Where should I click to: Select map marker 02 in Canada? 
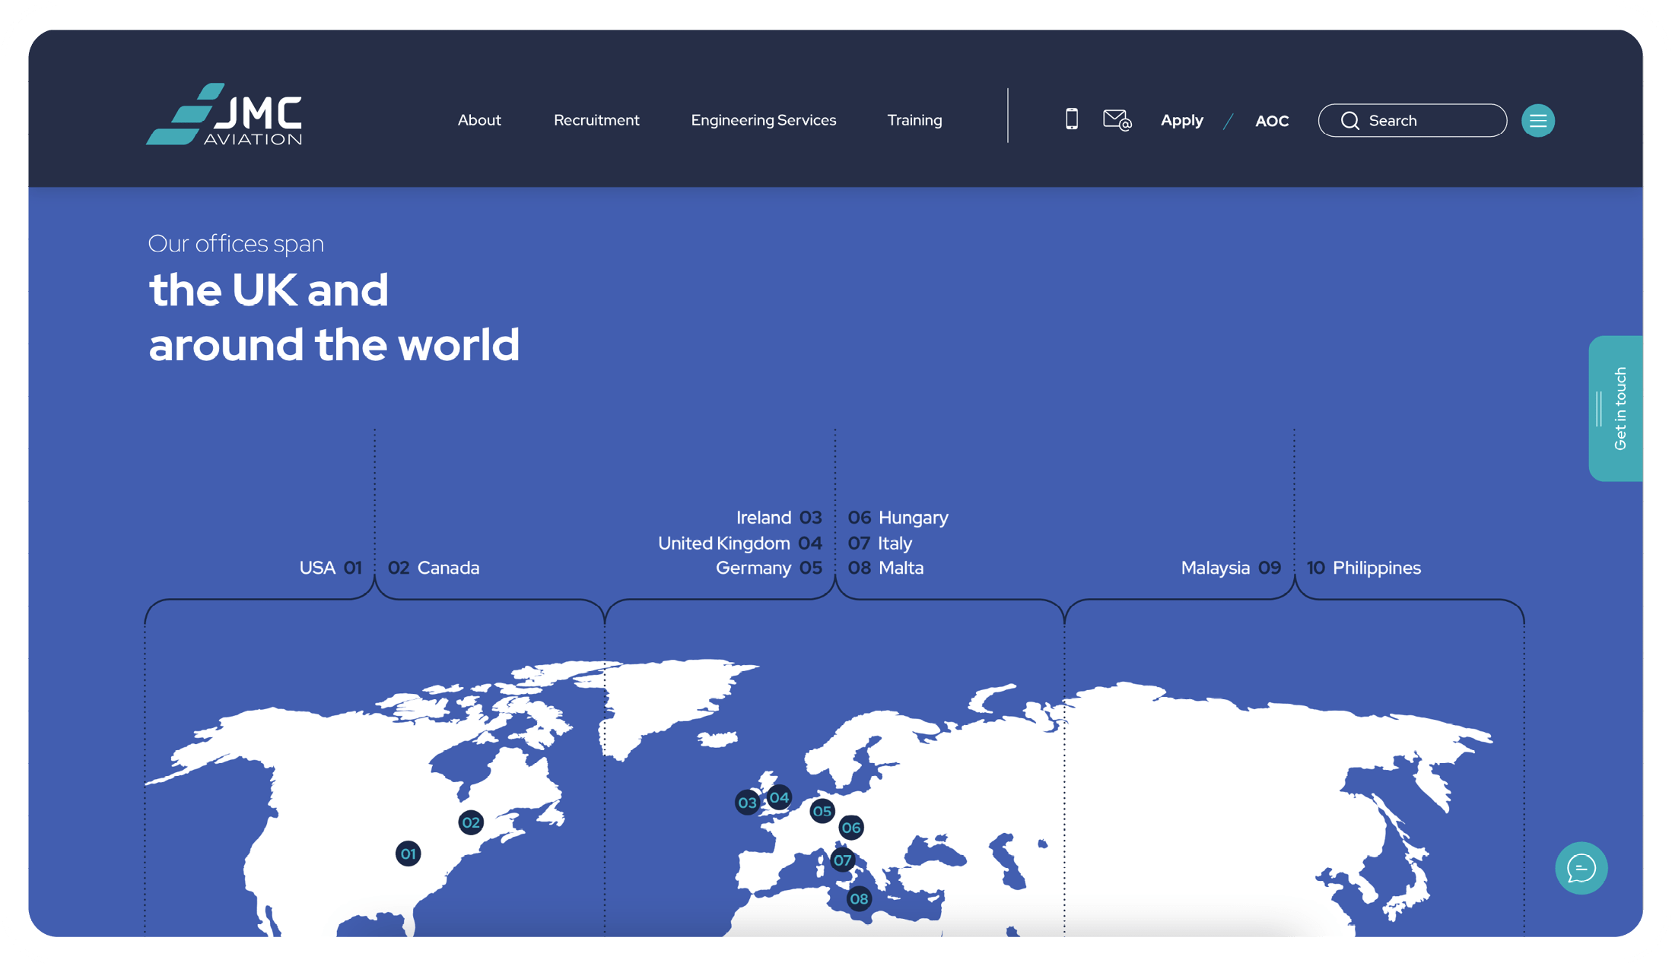click(x=471, y=822)
